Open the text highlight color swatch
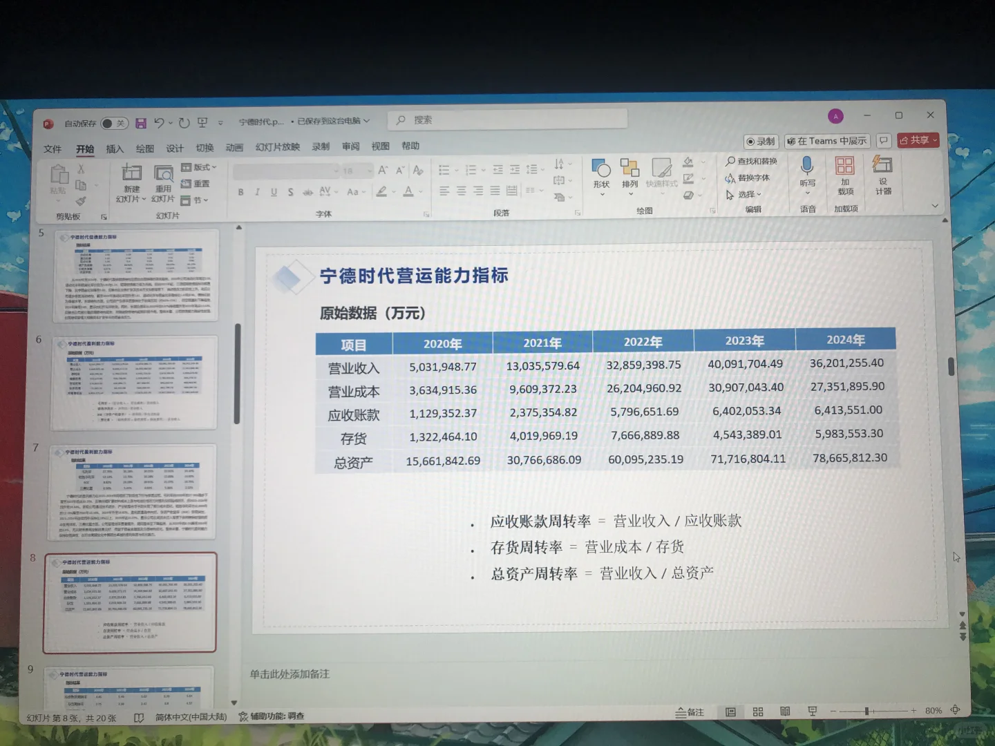Viewport: 995px width, 746px height. pos(381,191)
